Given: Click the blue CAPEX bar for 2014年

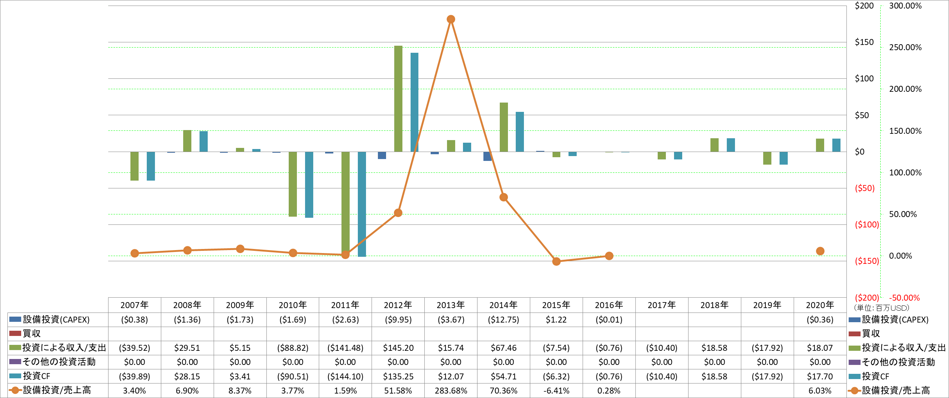Looking at the screenshot, I should (x=487, y=156).
